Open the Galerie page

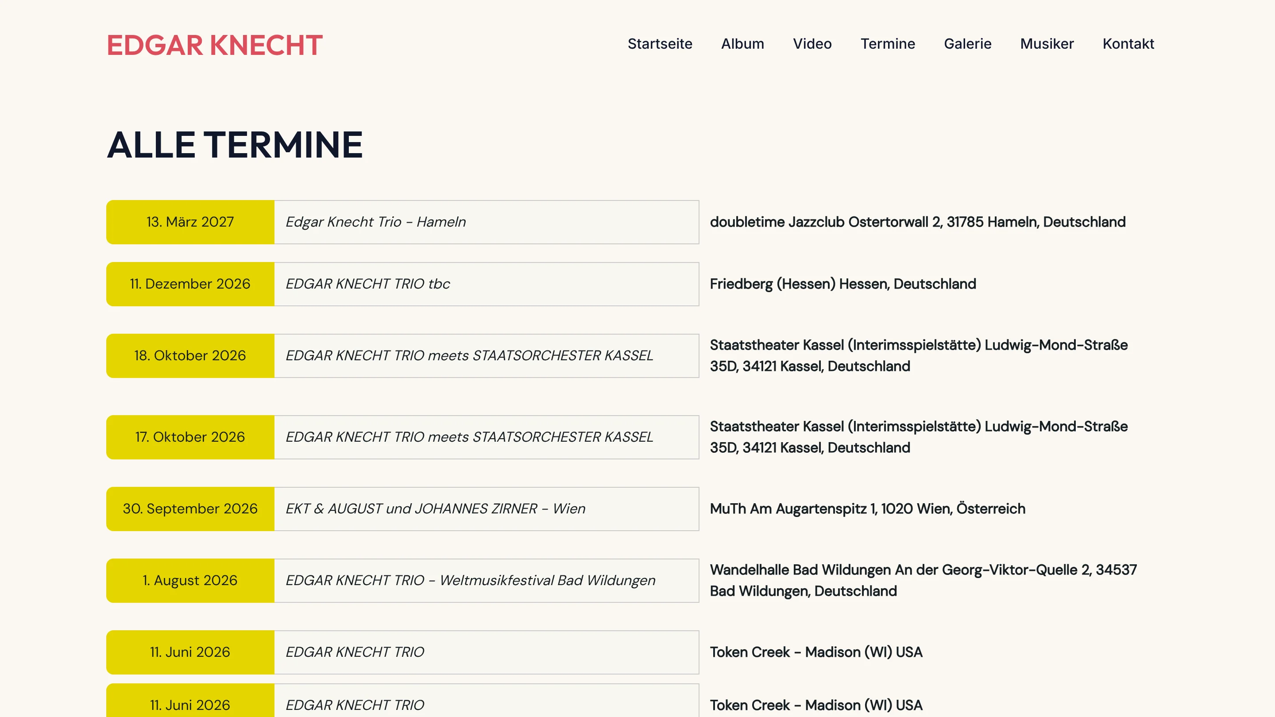[968, 43]
